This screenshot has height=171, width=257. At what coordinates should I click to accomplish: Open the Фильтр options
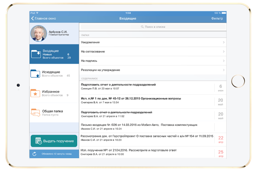pyautogui.click(x=217, y=19)
